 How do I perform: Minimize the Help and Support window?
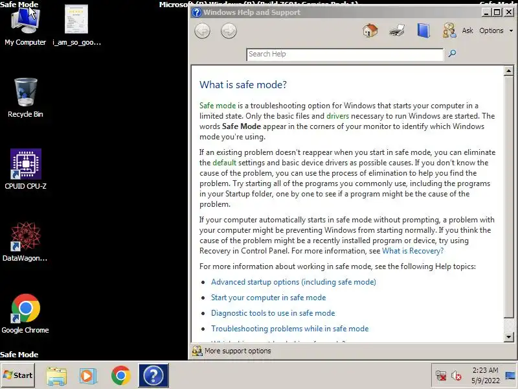tap(486, 12)
